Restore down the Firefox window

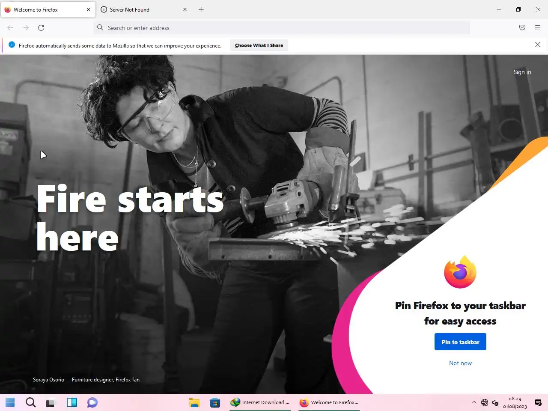518,9
